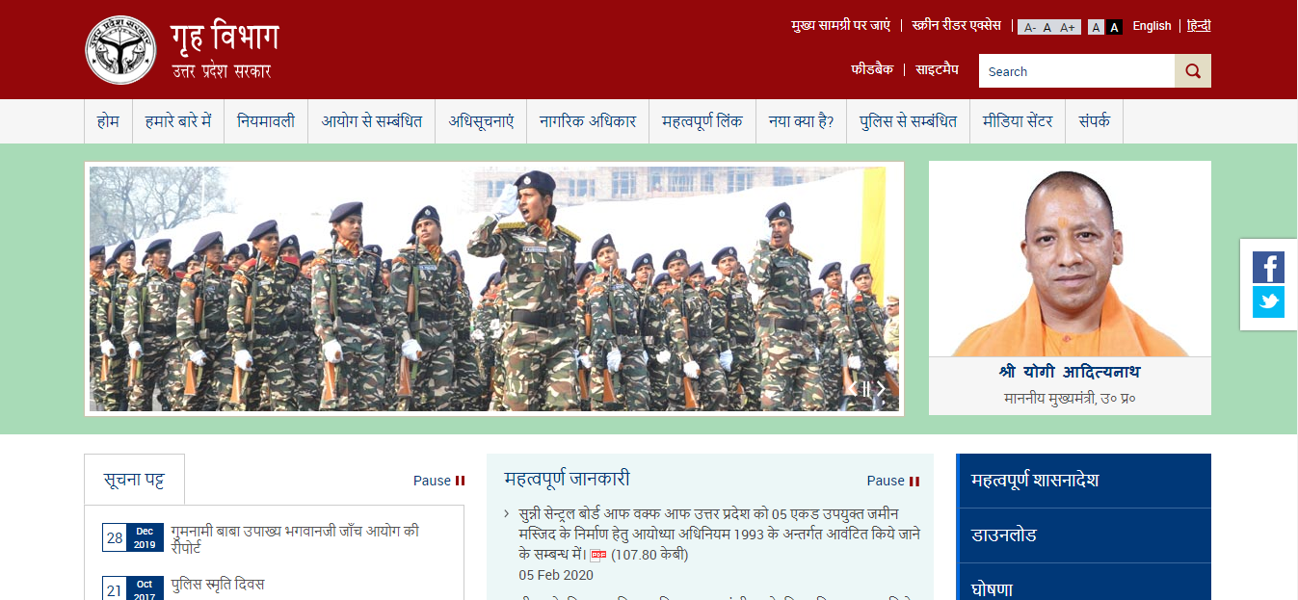
Task: Open the हमारे बारे में menu
Action: pos(177,121)
